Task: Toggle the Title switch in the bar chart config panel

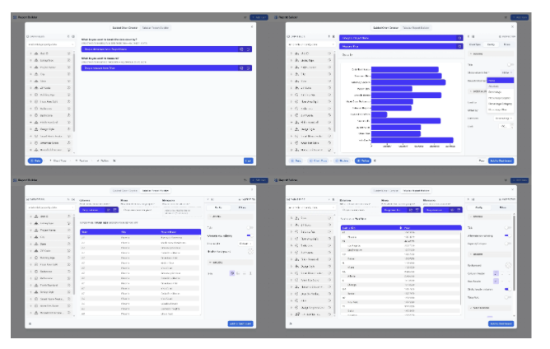Action: (510, 65)
